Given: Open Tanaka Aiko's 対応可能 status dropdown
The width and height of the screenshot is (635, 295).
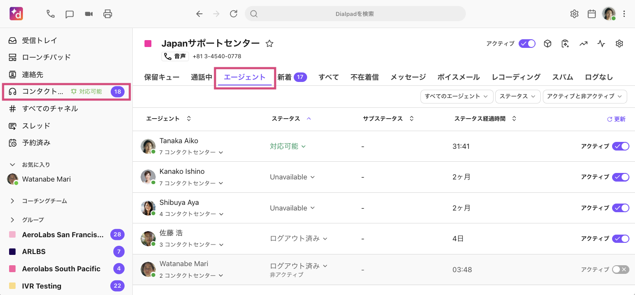Looking at the screenshot, I should click(288, 146).
